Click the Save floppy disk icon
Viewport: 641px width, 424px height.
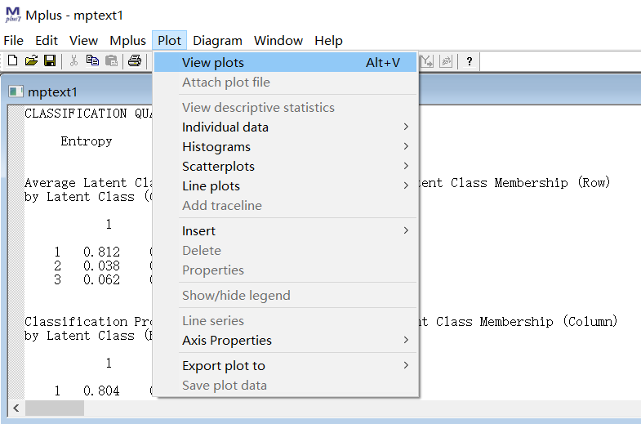pyautogui.click(x=49, y=61)
